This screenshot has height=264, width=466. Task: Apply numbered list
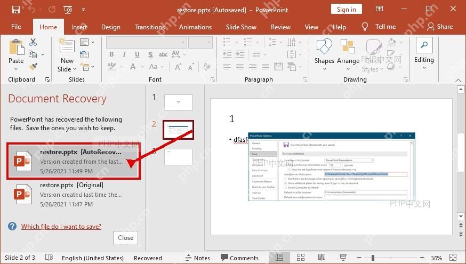248,42
